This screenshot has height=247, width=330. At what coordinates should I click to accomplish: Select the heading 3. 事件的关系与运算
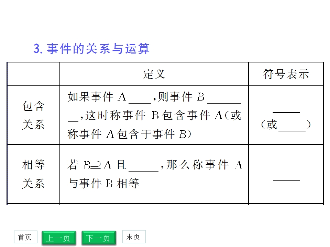(x=91, y=49)
